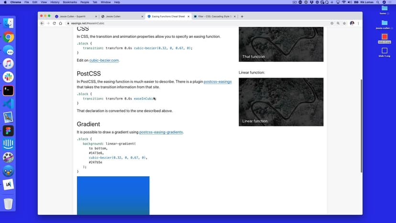Open Spotlight search in menu bar
This screenshot has height=223, width=396.
[378, 2]
